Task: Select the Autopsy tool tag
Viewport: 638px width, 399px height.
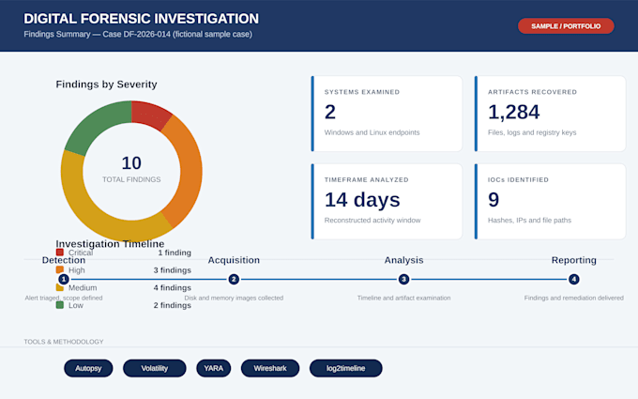Action: click(x=88, y=368)
